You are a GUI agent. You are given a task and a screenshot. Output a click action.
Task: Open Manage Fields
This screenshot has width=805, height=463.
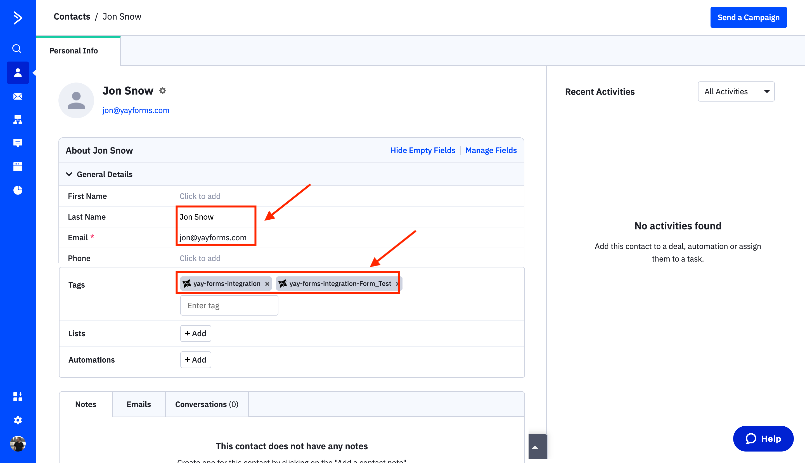[491, 150]
